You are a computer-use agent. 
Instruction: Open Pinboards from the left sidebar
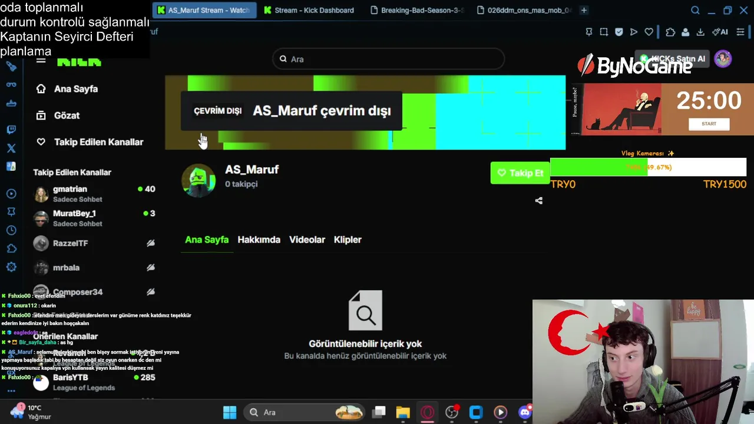(11, 212)
